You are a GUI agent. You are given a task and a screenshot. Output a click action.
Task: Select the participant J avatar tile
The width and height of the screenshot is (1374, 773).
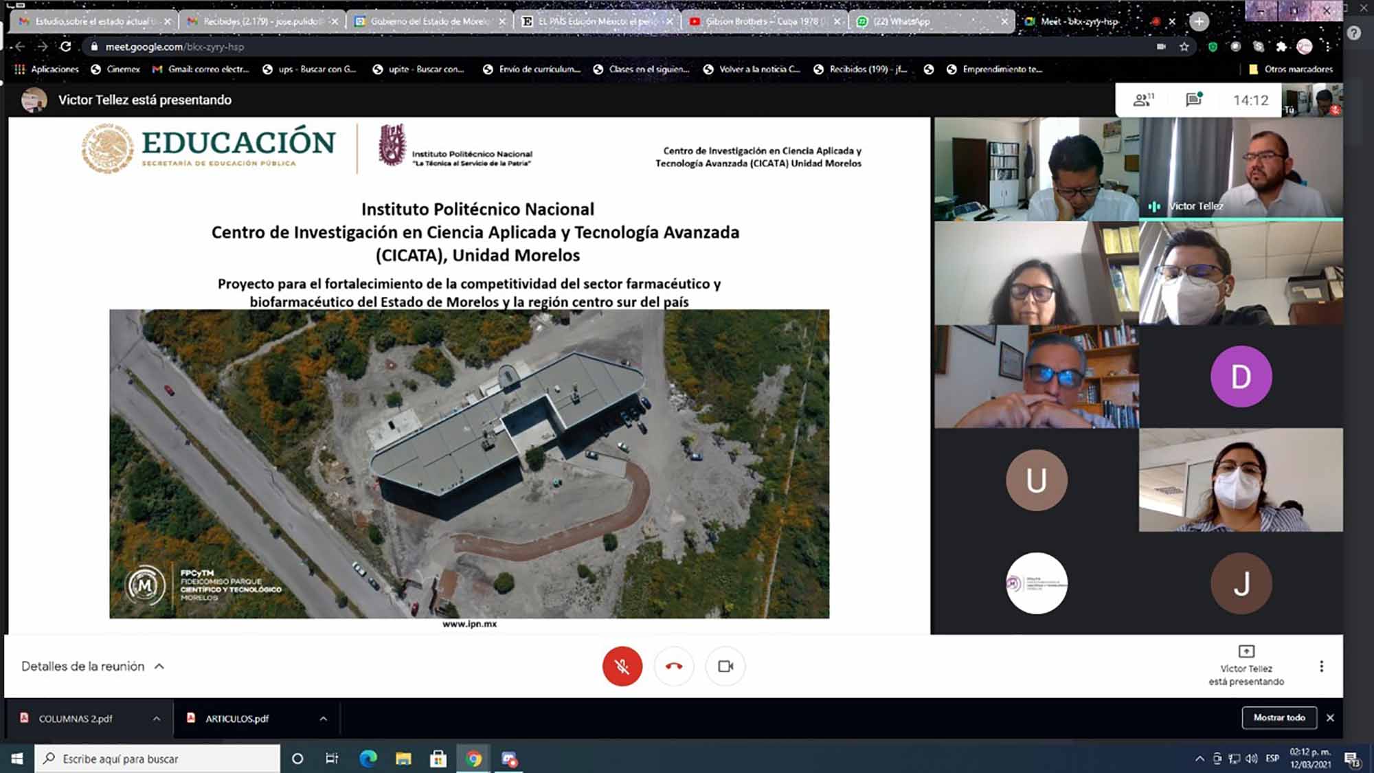tap(1241, 583)
